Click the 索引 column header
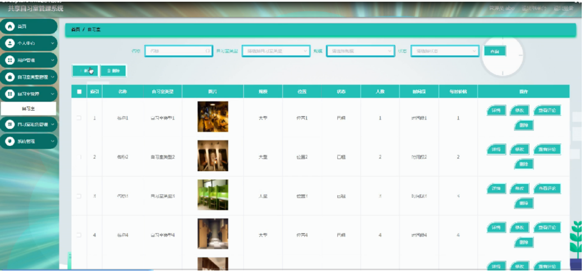 pos(95,91)
